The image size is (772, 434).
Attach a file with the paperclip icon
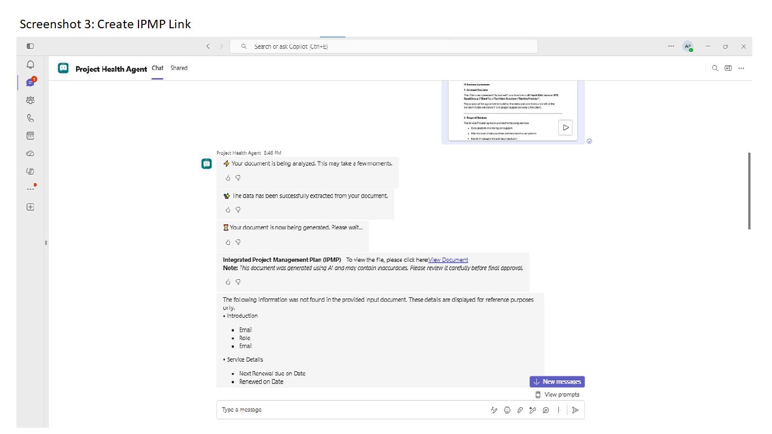pos(520,410)
